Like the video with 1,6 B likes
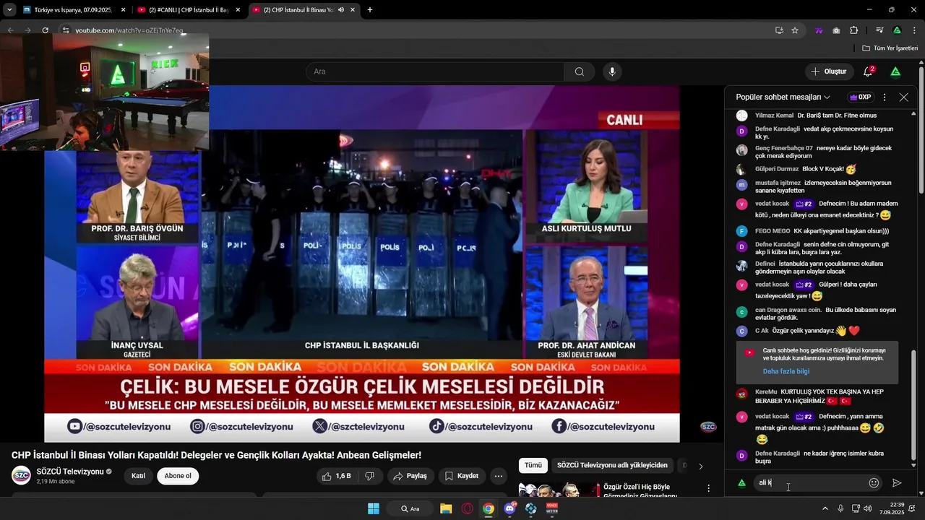 [x=336, y=476]
